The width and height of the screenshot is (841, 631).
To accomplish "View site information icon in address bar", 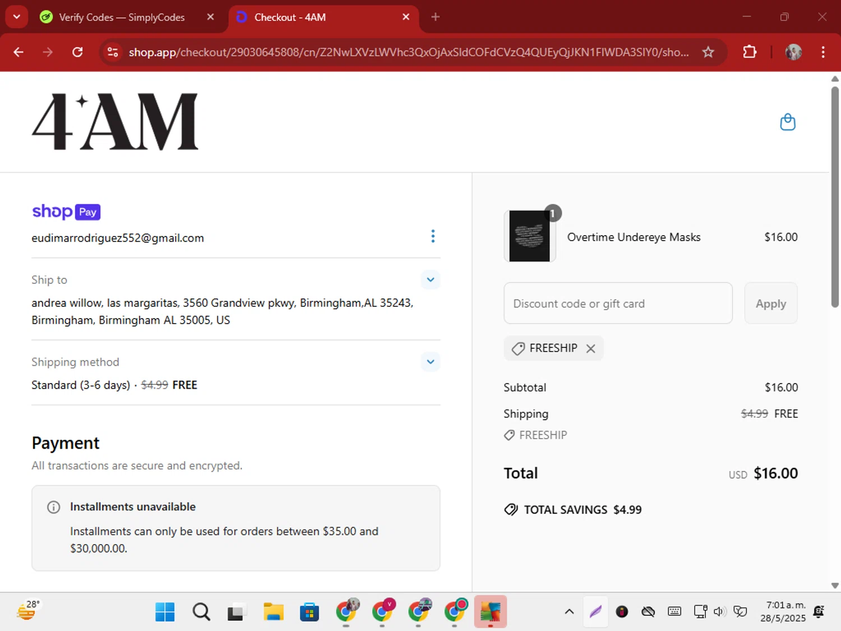I will [x=113, y=52].
